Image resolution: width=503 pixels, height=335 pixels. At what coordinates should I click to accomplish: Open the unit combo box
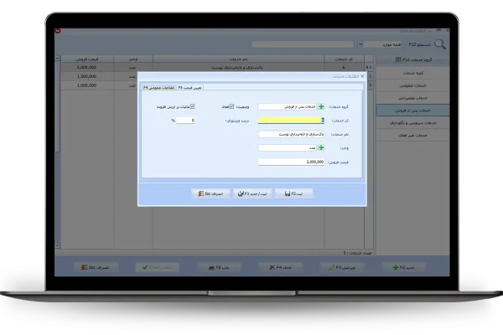(288, 147)
